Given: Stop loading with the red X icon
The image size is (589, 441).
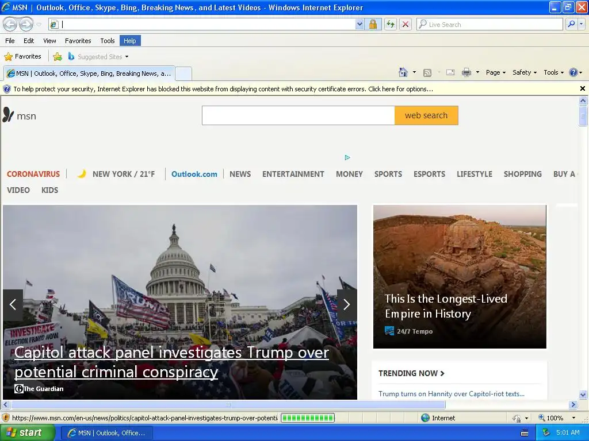Looking at the screenshot, I should [406, 24].
